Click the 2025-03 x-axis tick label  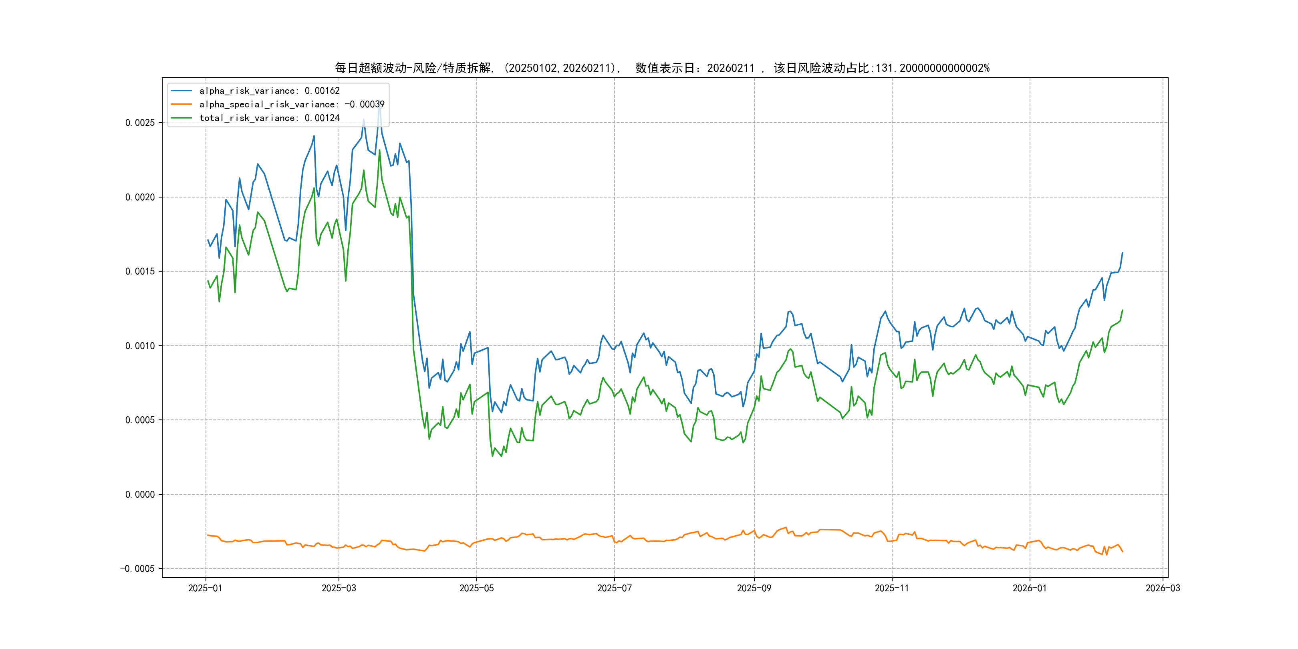point(339,588)
